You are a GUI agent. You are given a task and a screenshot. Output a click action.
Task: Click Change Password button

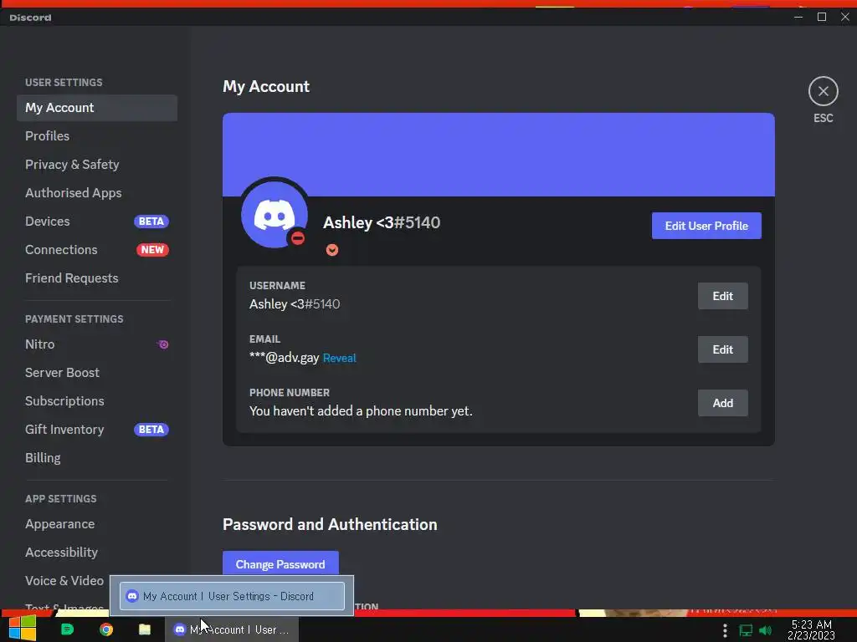coord(280,564)
